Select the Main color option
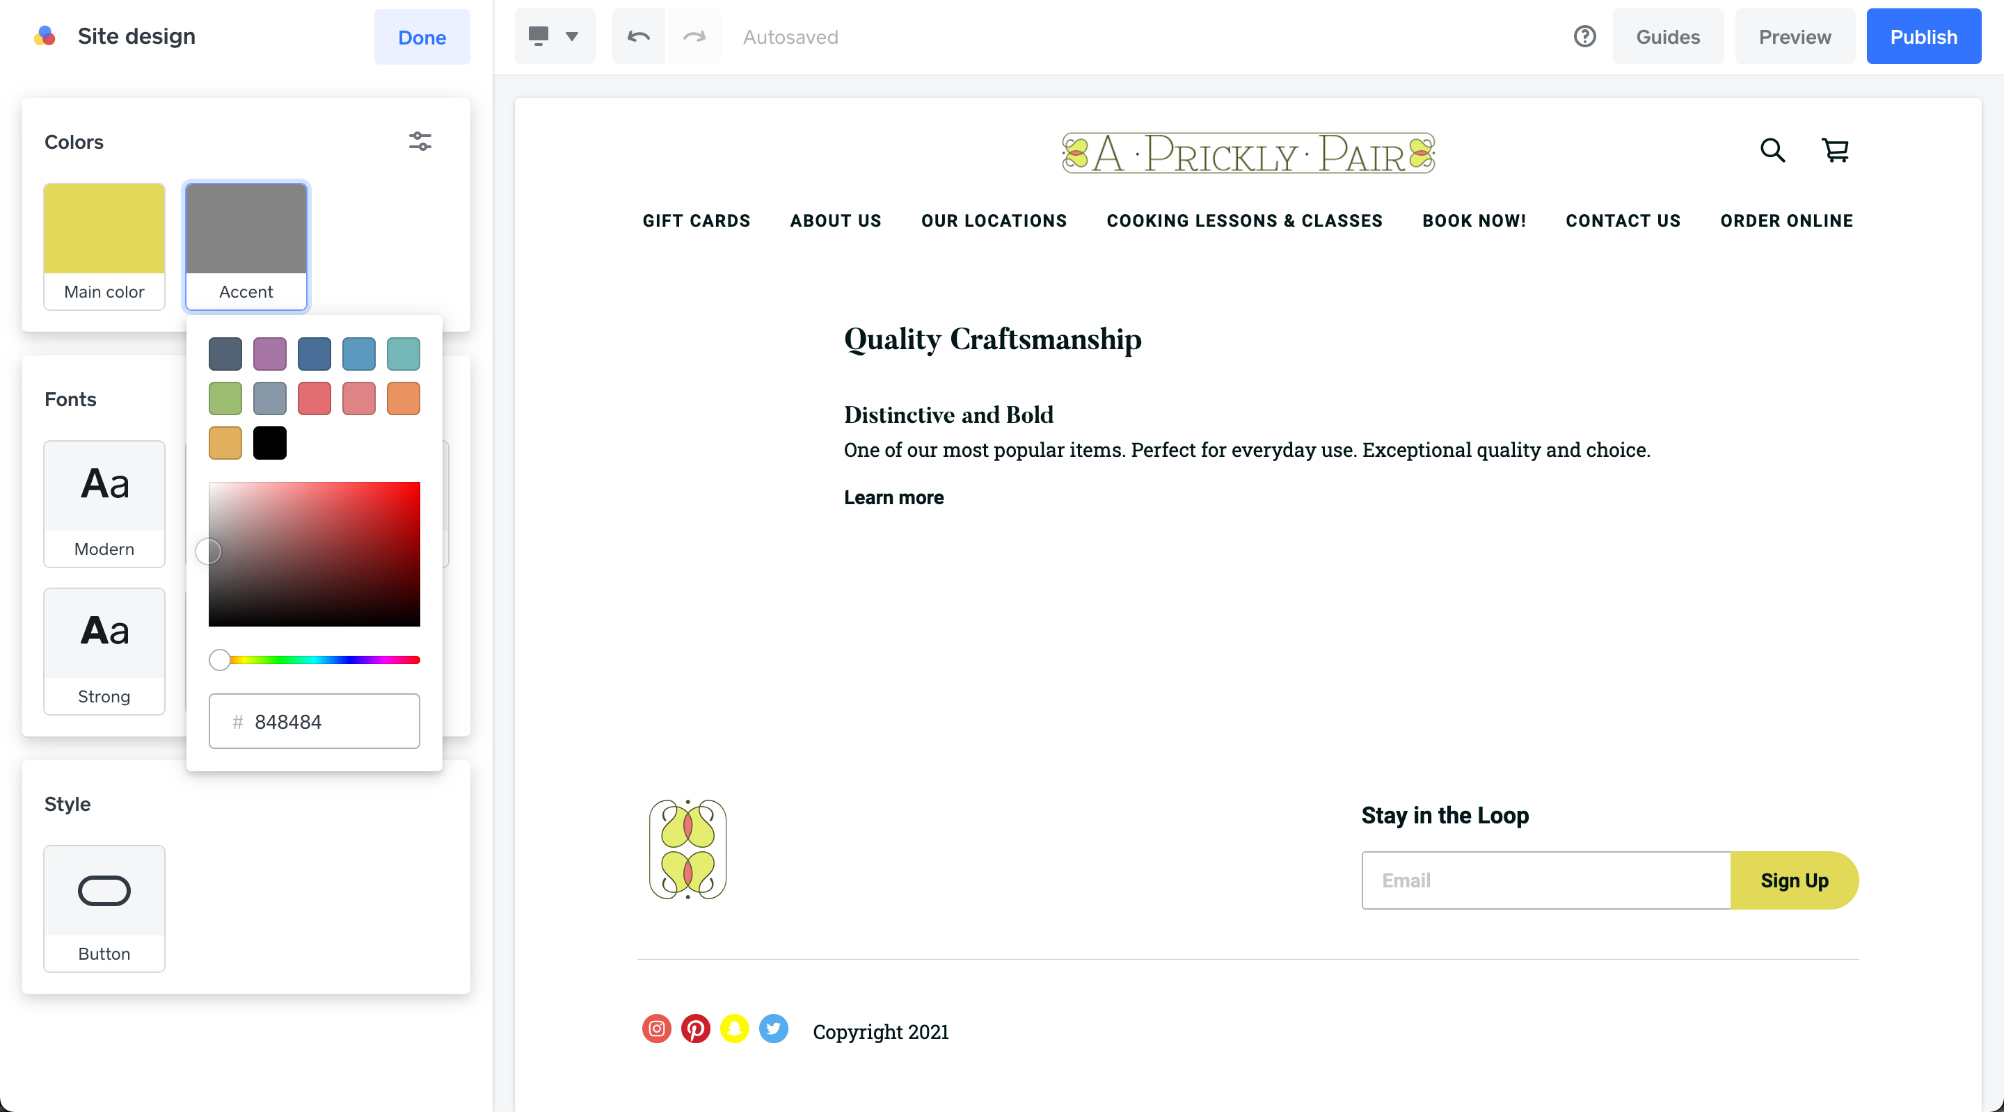The height and width of the screenshot is (1112, 2004). pyautogui.click(x=104, y=246)
